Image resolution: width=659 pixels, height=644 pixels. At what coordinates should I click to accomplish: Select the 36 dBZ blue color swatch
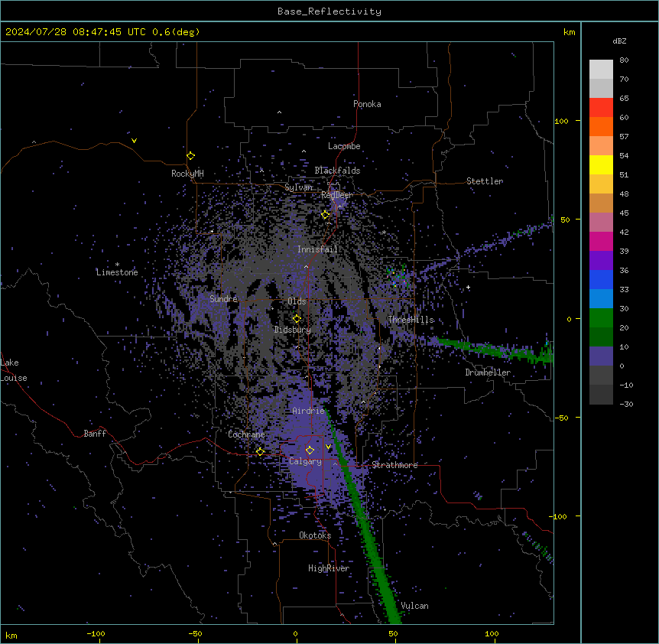[601, 279]
